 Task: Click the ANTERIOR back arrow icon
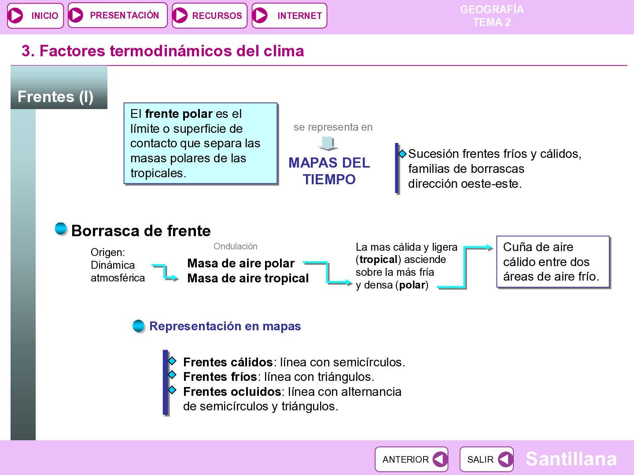(439, 459)
